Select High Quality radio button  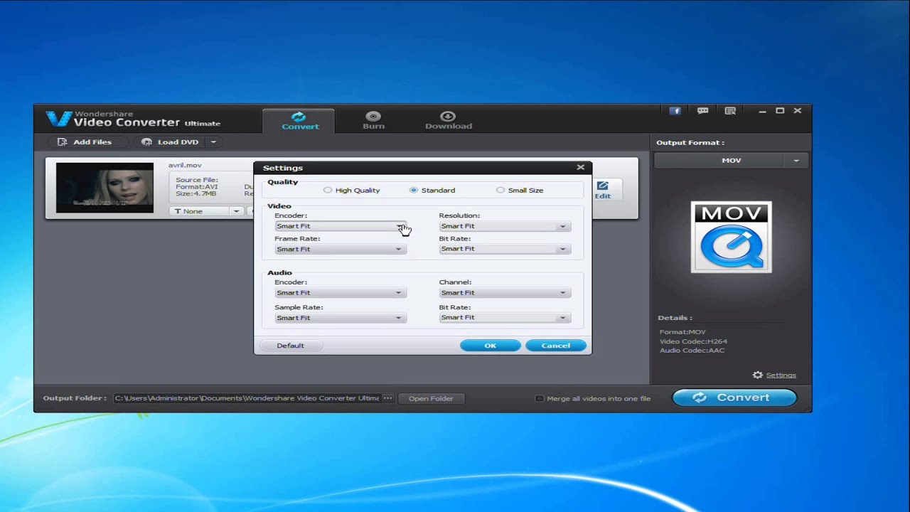(x=328, y=191)
